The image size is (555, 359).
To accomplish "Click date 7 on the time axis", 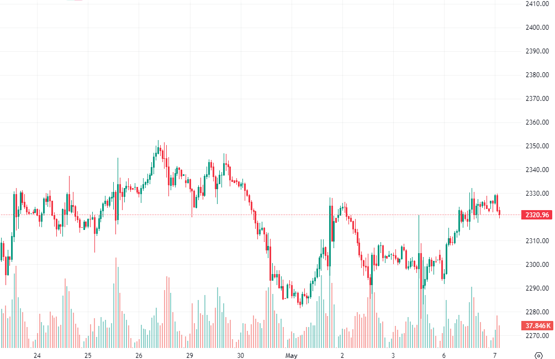I will pos(494,355).
